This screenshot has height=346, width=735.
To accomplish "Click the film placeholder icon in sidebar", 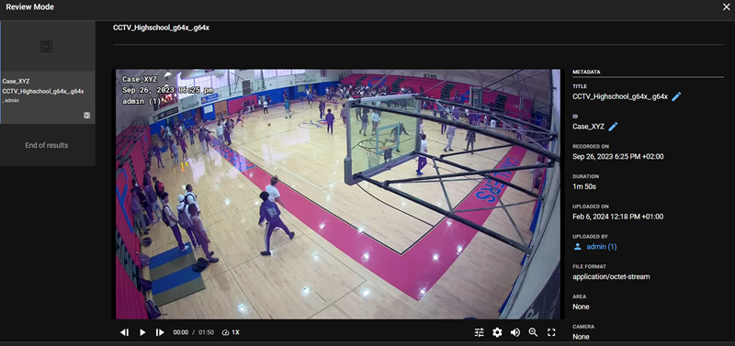I will (x=47, y=47).
